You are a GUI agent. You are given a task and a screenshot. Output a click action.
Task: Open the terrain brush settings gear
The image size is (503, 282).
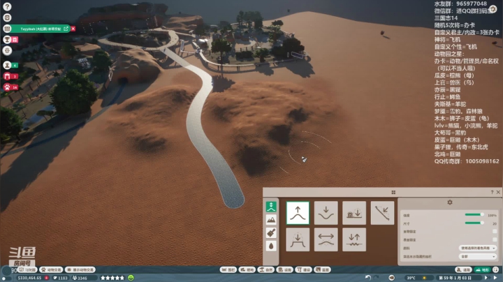pyautogui.click(x=450, y=202)
